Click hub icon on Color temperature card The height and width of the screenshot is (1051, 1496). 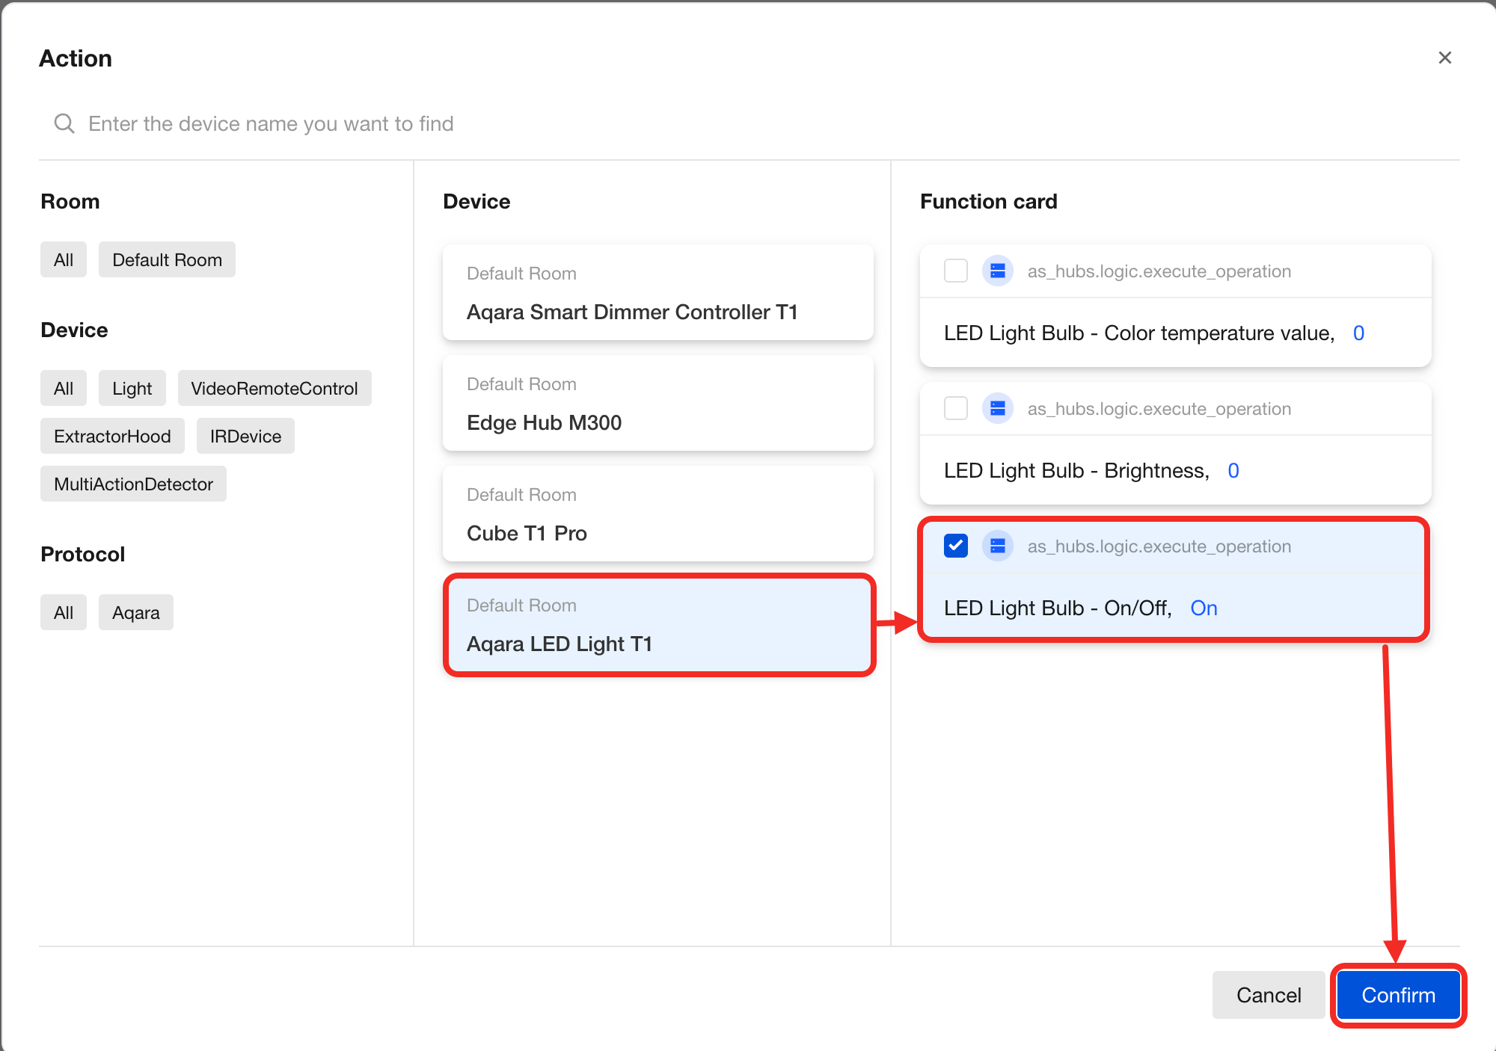point(997,271)
